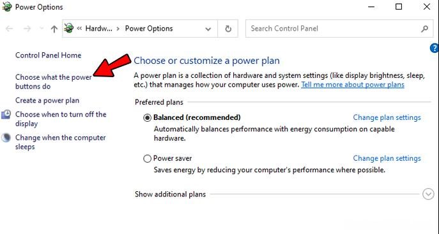Open the recent locations dropdown arrow
The width and height of the screenshot is (439, 234).
42,28
